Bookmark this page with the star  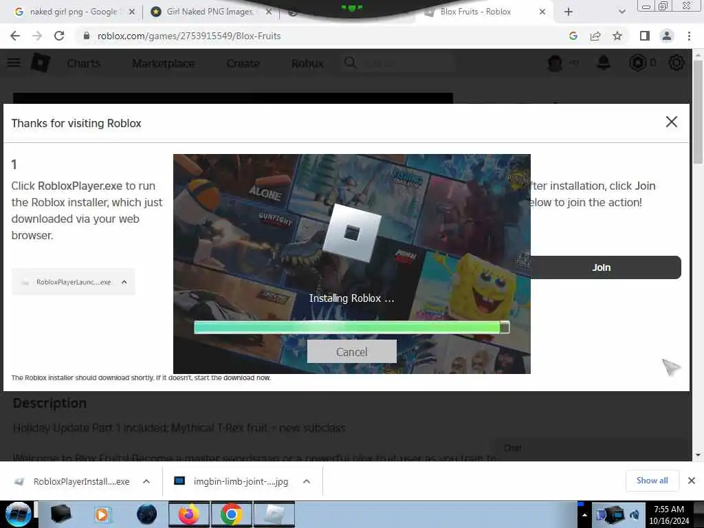[x=617, y=36]
